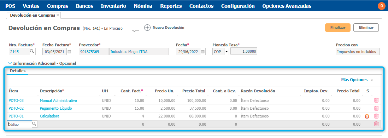This screenshot has height=138, width=388.
Task: Click the orange S icon on Calculadora row
Action: click(367, 116)
